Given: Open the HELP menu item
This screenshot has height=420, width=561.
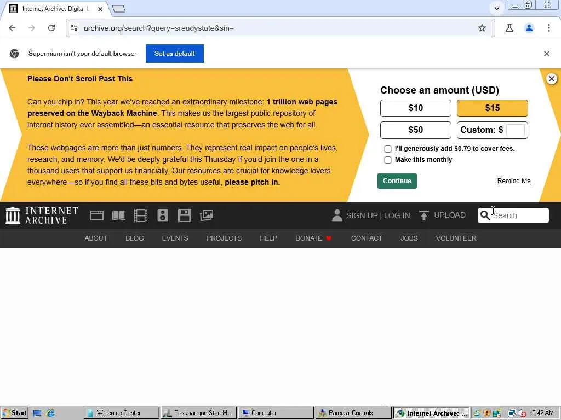Looking at the screenshot, I should [x=268, y=238].
